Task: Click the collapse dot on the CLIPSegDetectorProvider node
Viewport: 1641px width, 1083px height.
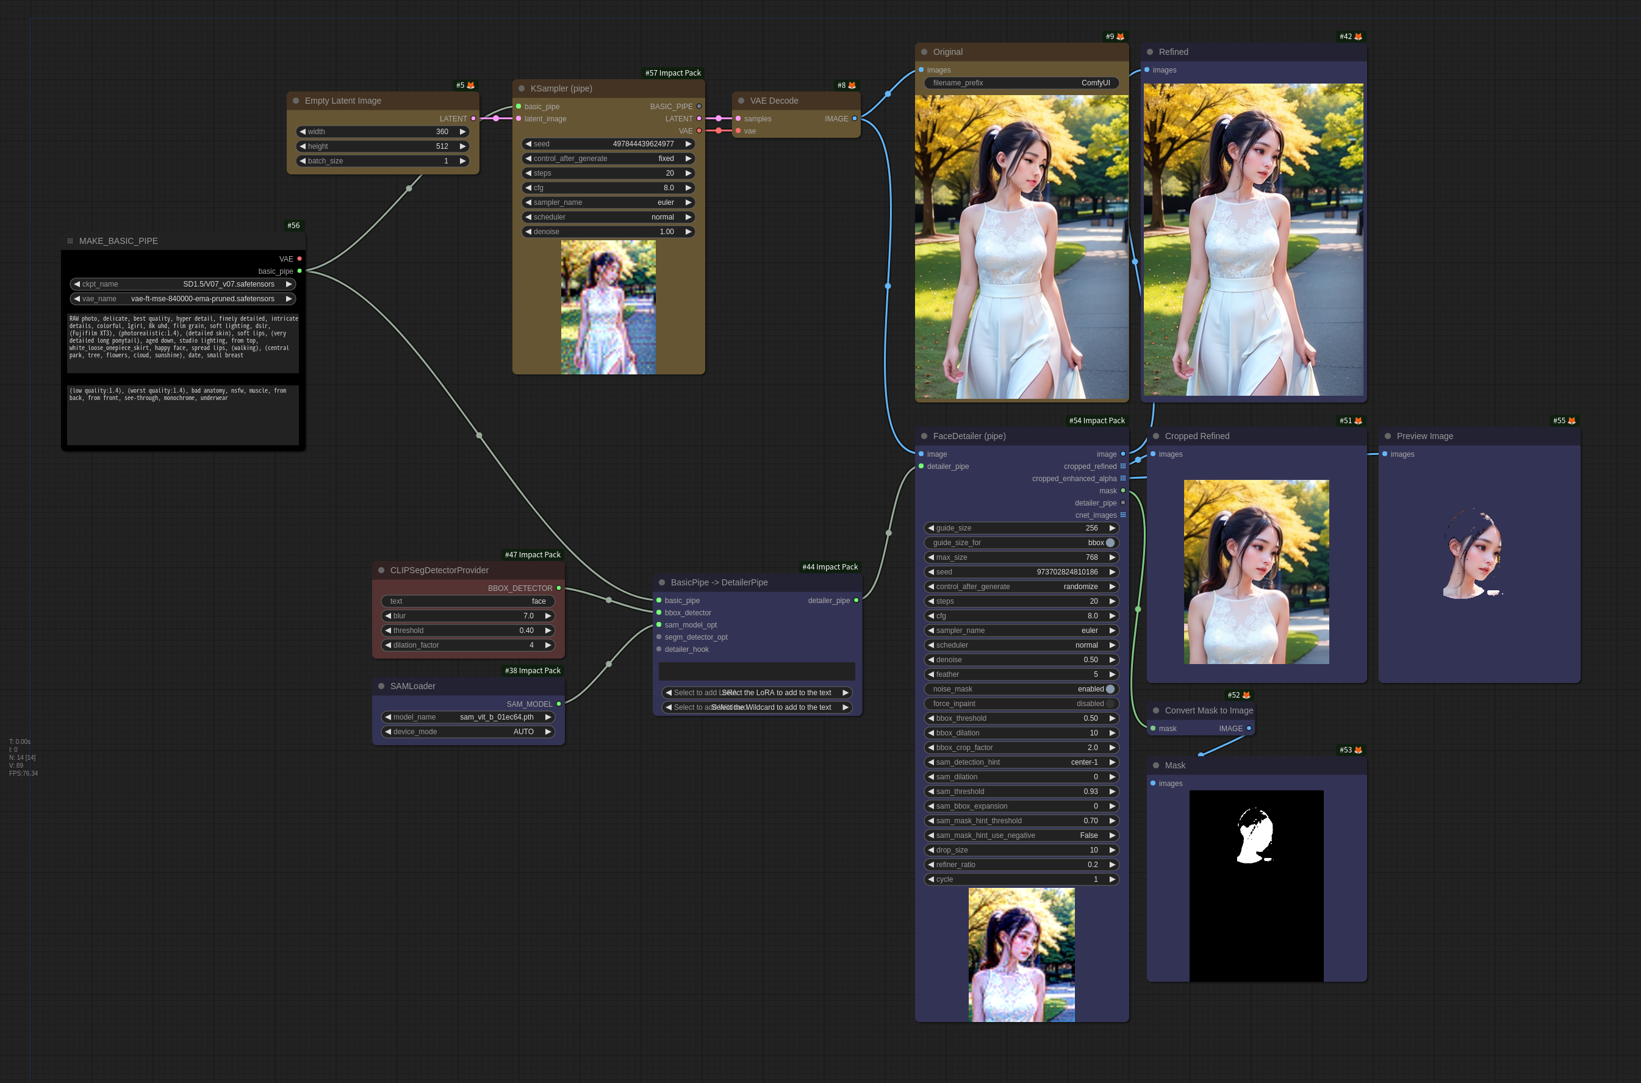Action: pos(381,570)
